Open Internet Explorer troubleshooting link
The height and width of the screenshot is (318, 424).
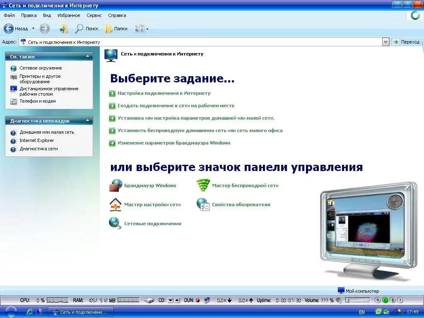(x=37, y=140)
